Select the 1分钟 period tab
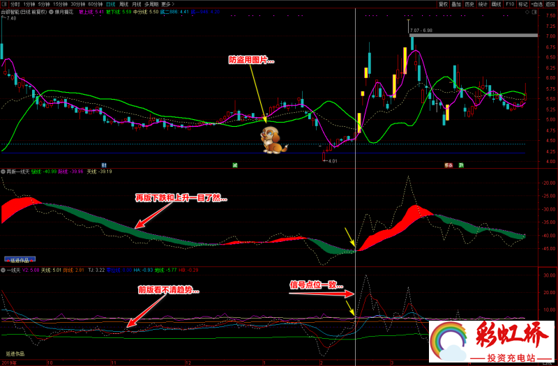Viewport: 558px width, 366px height. point(29,4)
